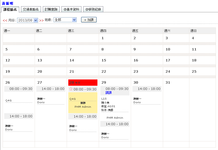Screen dimensions: 218x150
Task: Select 14:00 - 18:00 slot on day 26
Action: tap(19, 116)
